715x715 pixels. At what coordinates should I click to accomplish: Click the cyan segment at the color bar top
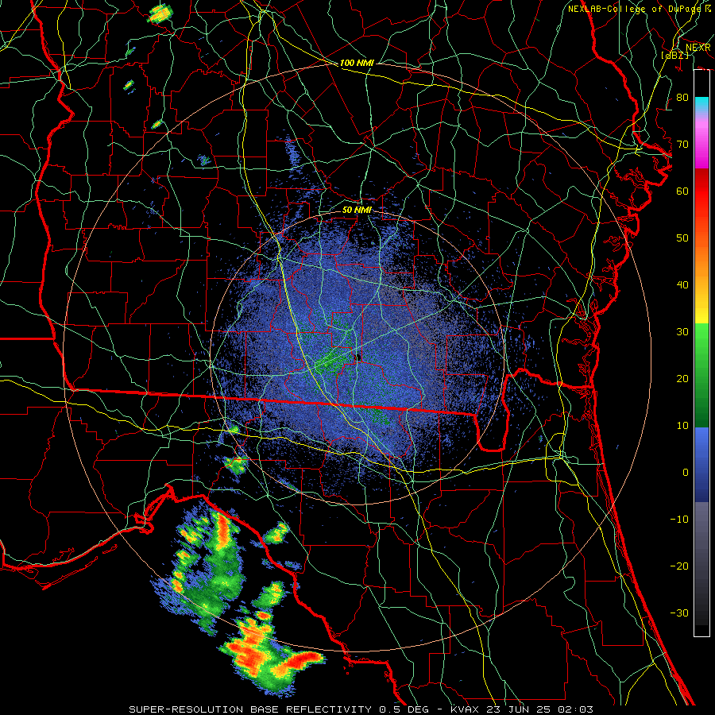click(701, 104)
